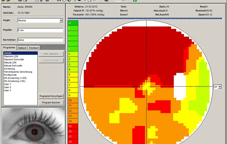Click into the Pupille input field
The width and height of the screenshot is (227, 144).
40,30
